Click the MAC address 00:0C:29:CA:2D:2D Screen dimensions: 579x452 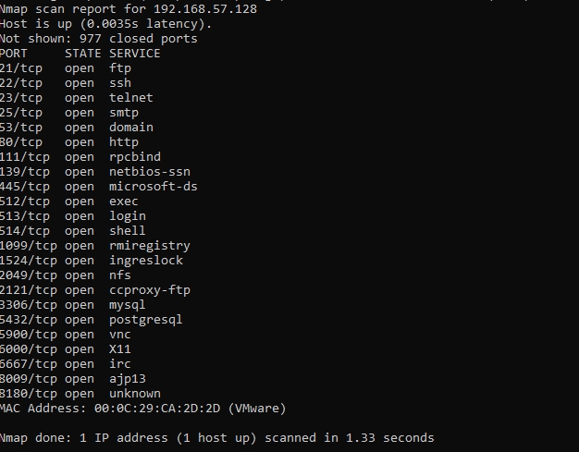pos(157,409)
